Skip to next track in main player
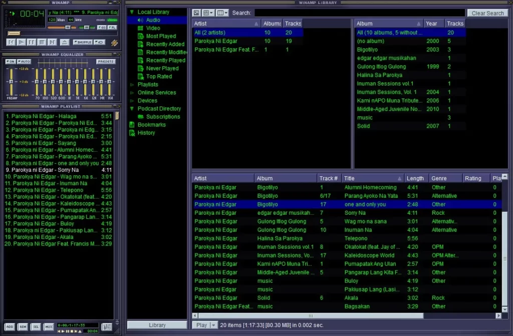The image size is (513, 336). tap(52, 42)
